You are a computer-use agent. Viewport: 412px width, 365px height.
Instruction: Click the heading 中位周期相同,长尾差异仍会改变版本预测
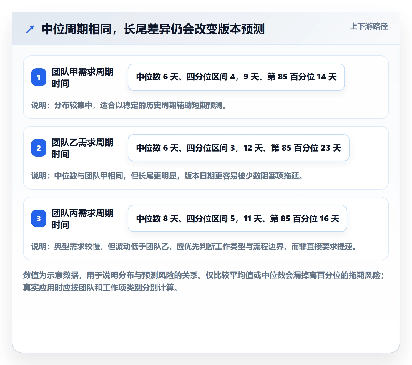[x=153, y=29]
